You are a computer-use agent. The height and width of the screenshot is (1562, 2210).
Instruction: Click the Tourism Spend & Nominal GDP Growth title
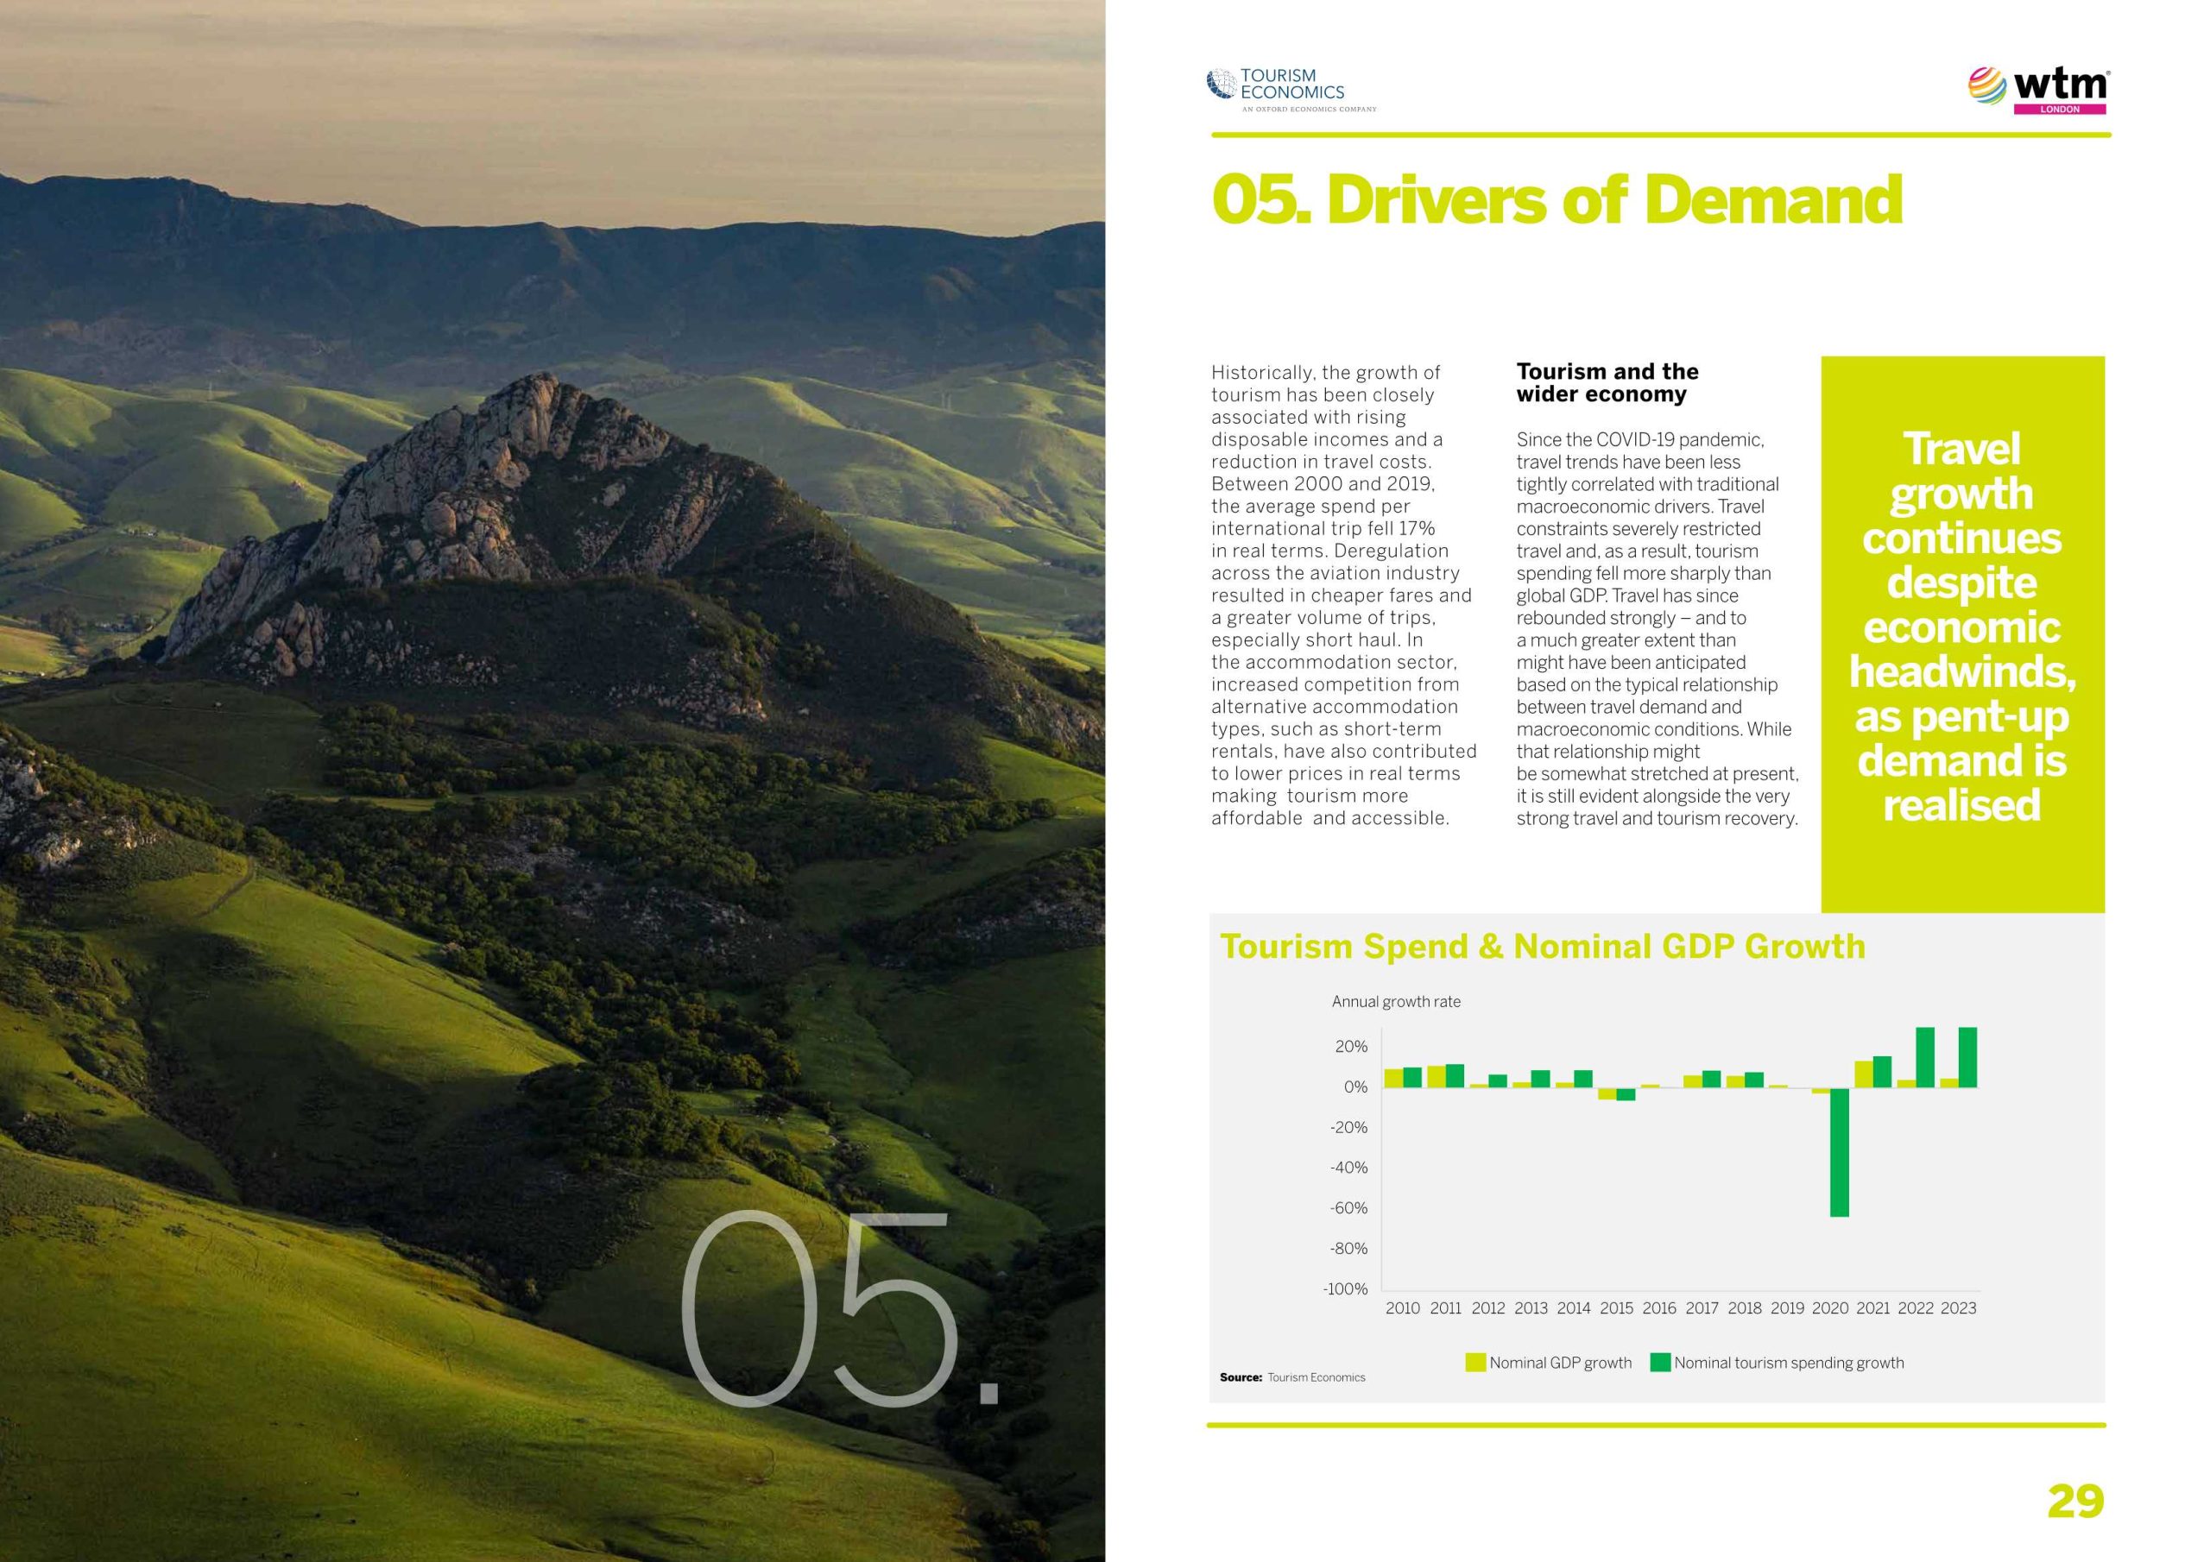coord(1542,946)
